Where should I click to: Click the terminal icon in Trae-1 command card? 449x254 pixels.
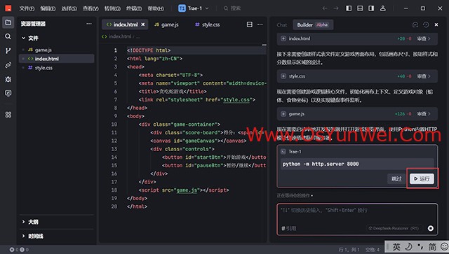(x=283, y=152)
